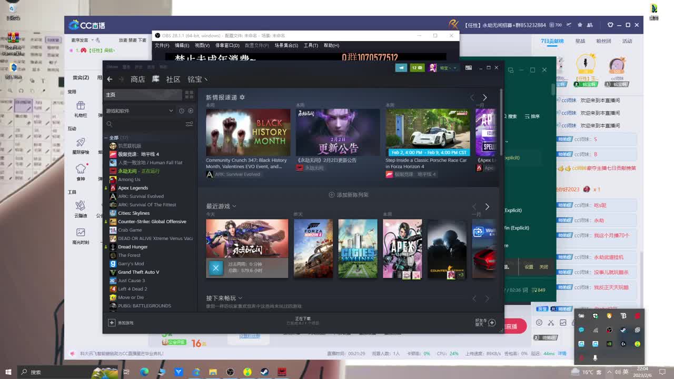Click the back arrow in Steam navigation

[x=110, y=79]
